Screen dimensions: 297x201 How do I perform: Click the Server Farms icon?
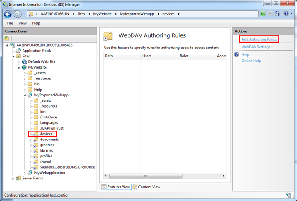[18, 178]
